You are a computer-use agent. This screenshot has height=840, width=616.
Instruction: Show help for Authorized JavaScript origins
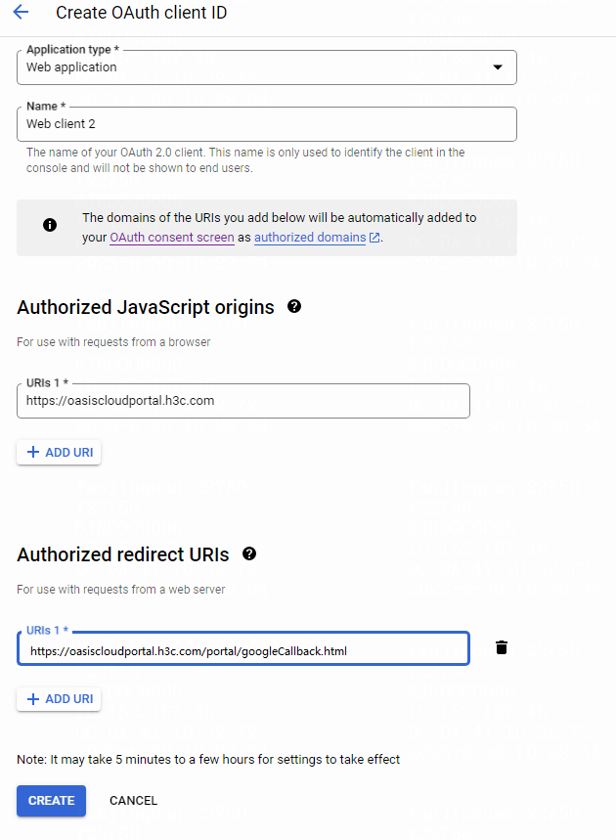294,306
